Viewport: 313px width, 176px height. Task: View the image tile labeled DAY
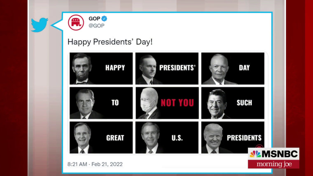[233, 68]
